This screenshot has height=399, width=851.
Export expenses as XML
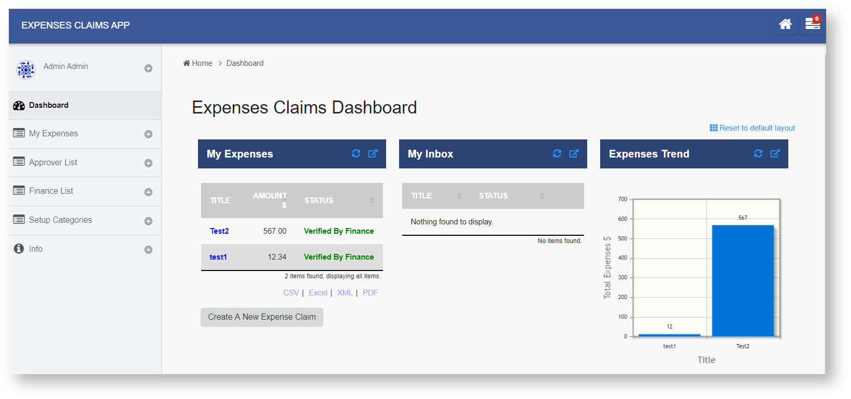pos(345,293)
